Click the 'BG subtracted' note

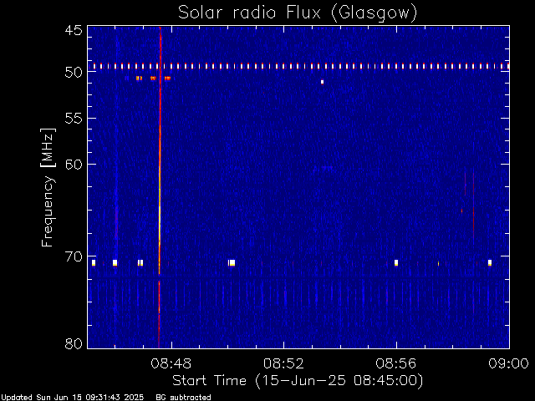point(183,398)
